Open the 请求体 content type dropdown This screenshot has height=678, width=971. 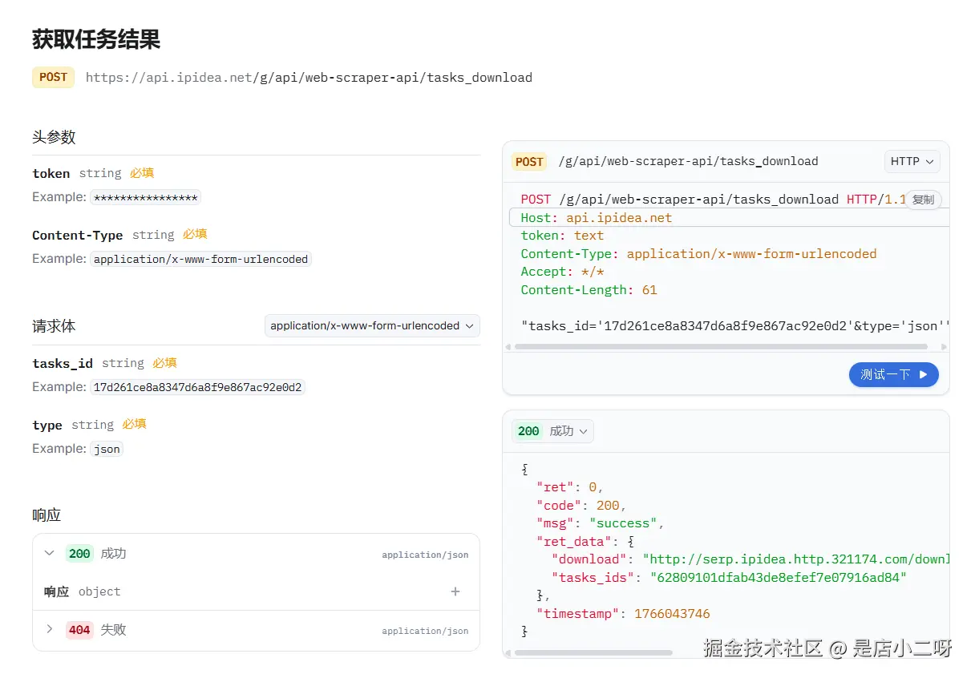click(372, 326)
